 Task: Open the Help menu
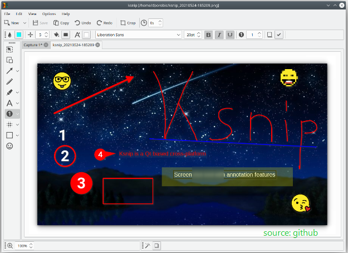pyautogui.click(x=66, y=14)
